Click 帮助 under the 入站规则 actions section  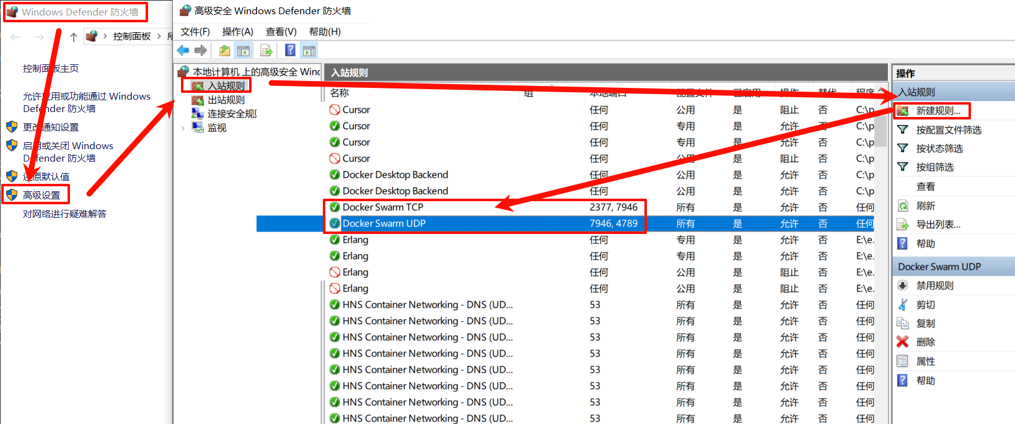(926, 244)
